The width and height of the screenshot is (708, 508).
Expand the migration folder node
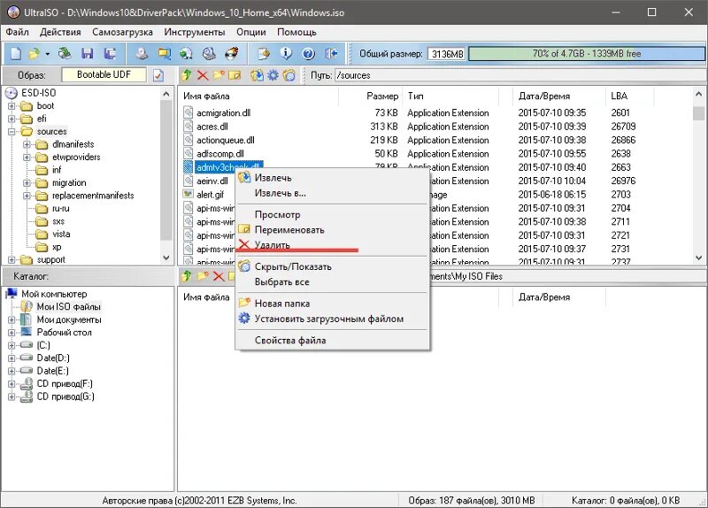tap(27, 183)
